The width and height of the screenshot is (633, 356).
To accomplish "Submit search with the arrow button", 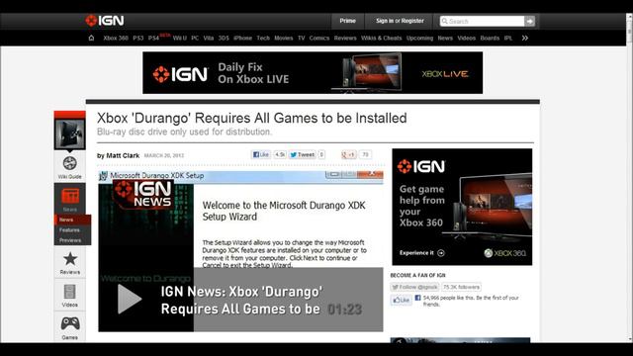I will click(x=530, y=21).
